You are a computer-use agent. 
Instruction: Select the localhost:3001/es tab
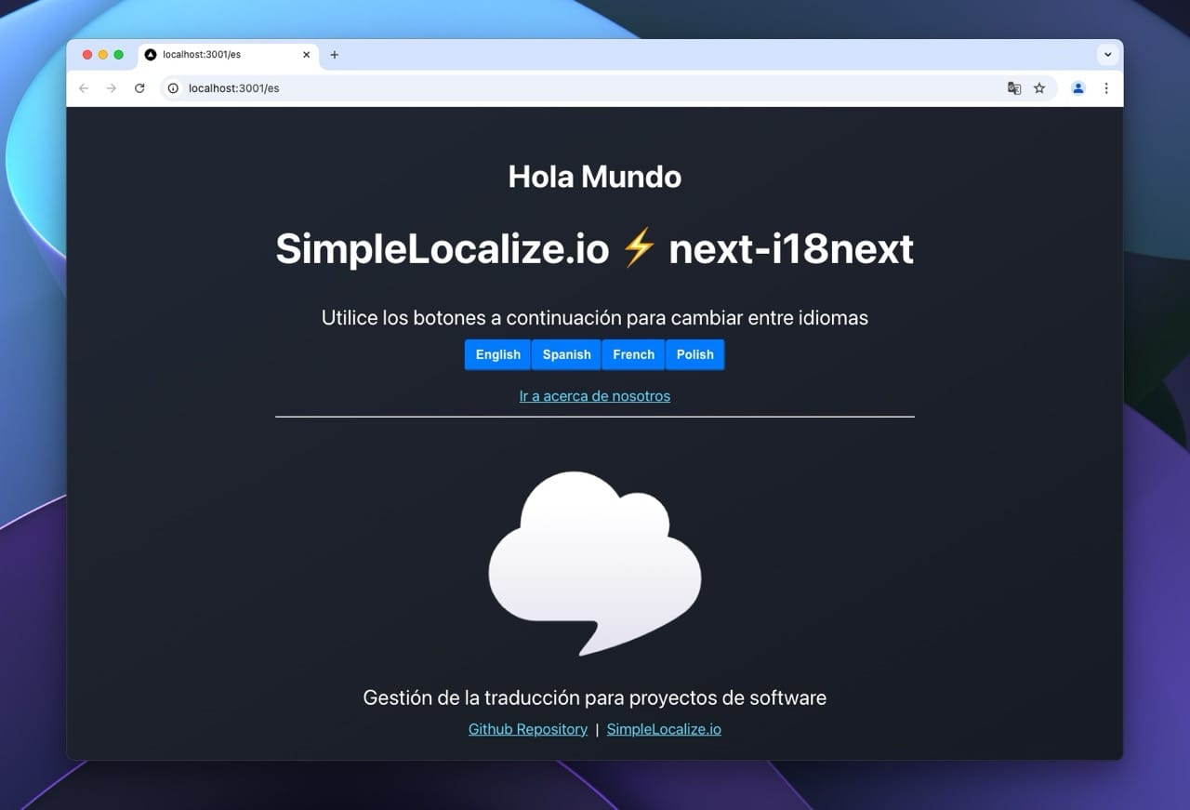click(229, 55)
